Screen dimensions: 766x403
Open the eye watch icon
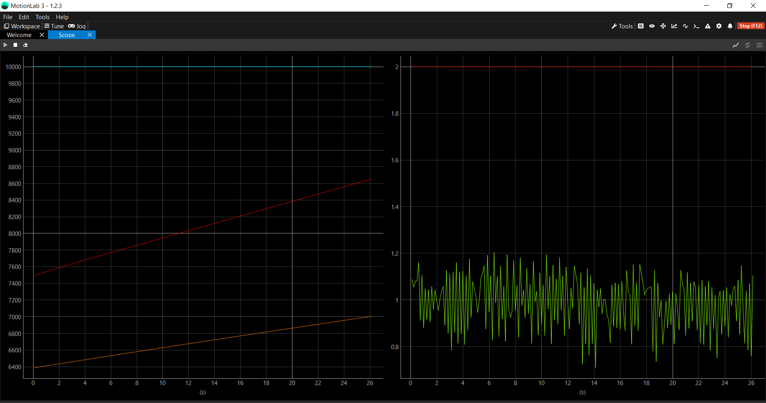[652, 26]
